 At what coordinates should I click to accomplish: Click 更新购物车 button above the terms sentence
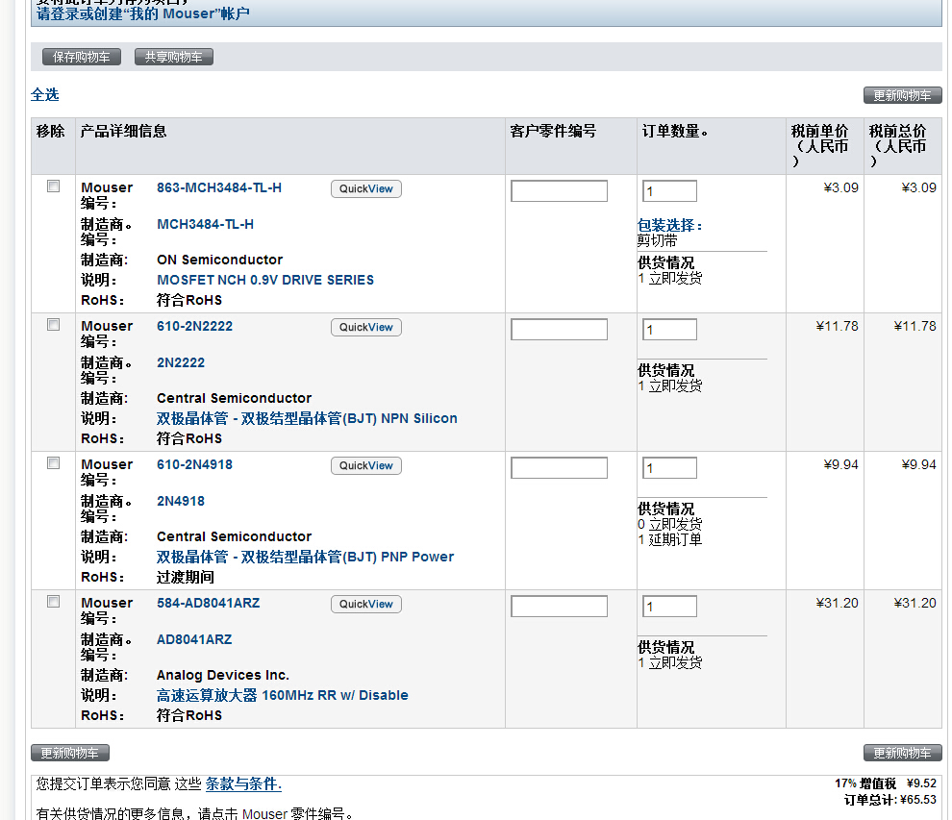70,753
